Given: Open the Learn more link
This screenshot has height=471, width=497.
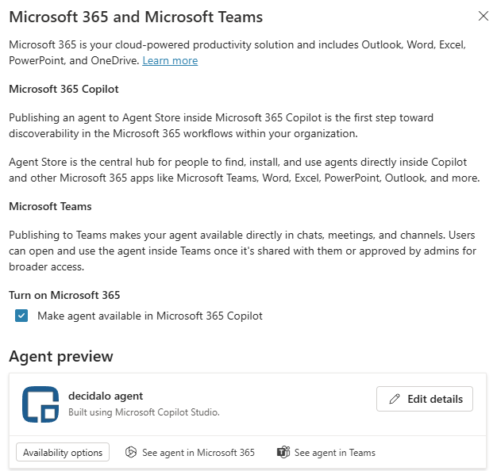Looking at the screenshot, I should (x=170, y=60).
